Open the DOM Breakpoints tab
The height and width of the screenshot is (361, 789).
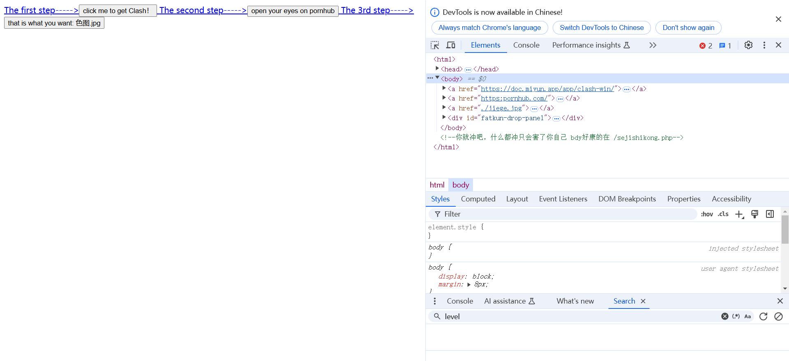point(627,199)
